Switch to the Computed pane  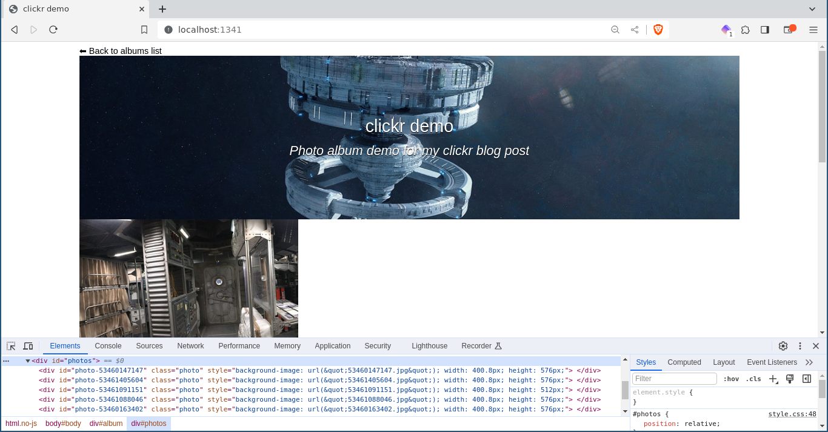click(x=684, y=362)
